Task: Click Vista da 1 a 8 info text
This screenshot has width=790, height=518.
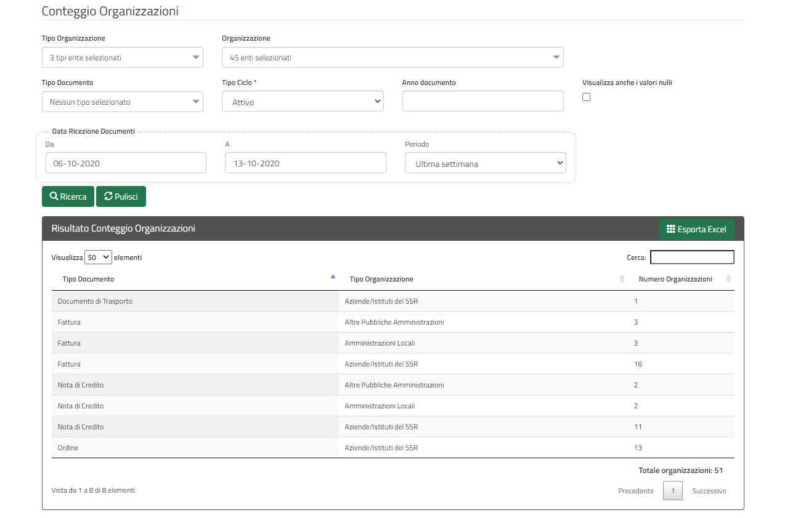Action: coord(94,490)
